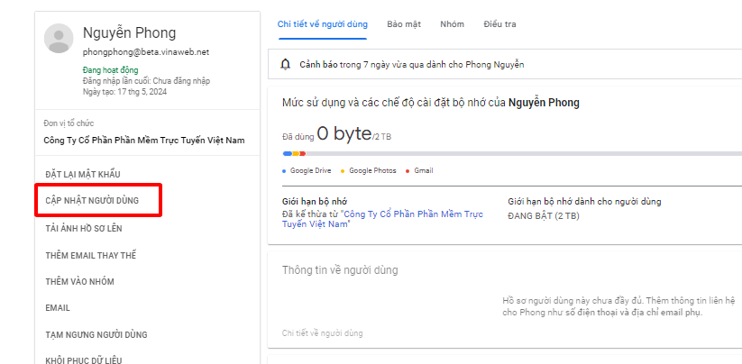The width and height of the screenshot is (742, 364).
Task: Click the blue Google Drive legend dot
Action: pyautogui.click(x=284, y=170)
